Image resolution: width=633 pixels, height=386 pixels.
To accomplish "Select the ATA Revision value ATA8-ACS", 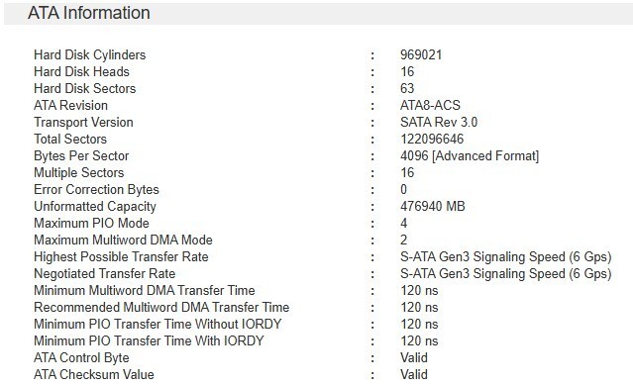I will pos(430,105).
